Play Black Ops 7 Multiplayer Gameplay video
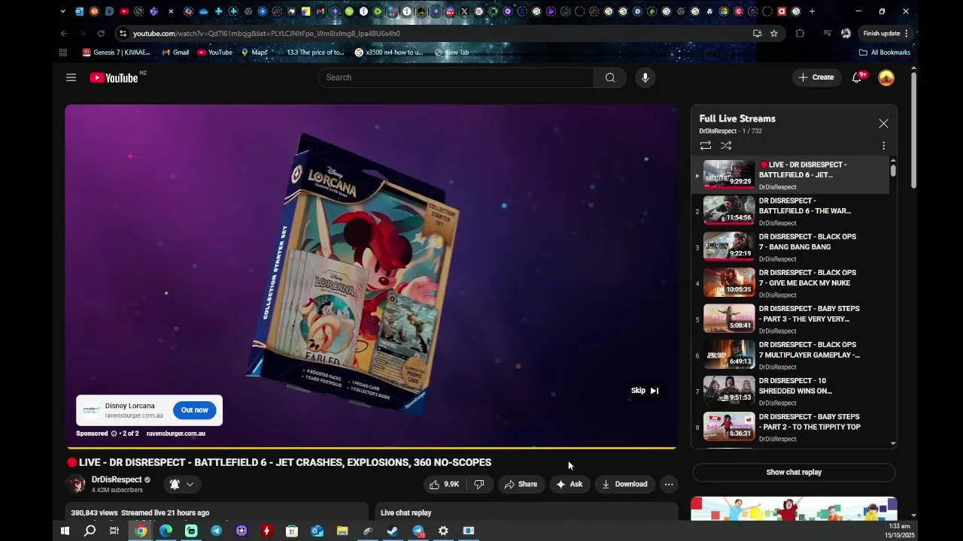This screenshot has height=541, width=963. point(791,355)
